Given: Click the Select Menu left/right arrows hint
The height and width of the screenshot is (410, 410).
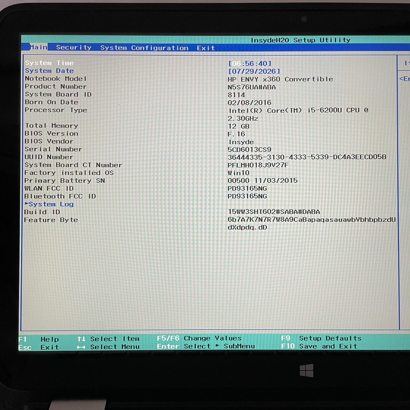Looking at the screenshot, I should pos(108,347).
